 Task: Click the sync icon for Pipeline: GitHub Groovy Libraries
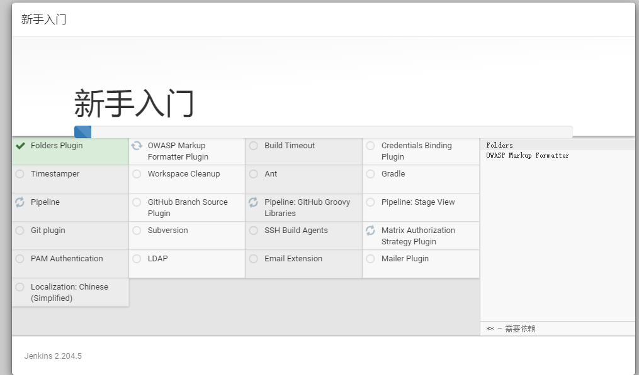tap(253, 202)
